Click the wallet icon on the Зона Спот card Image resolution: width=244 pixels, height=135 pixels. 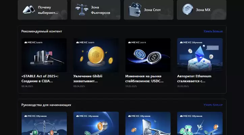pos(135,9)
